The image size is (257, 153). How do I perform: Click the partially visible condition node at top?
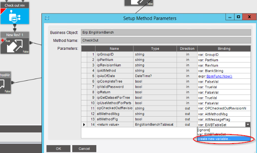point(139,3)
